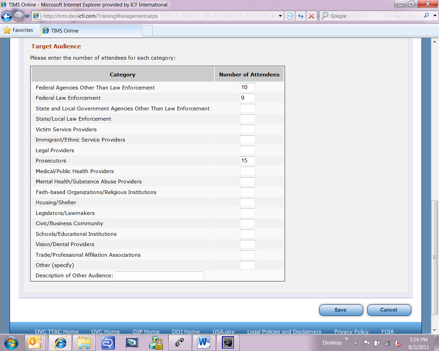
Task: Go back with the browser Back arrow
Action: pyautogui.click(x=7, y=16)
